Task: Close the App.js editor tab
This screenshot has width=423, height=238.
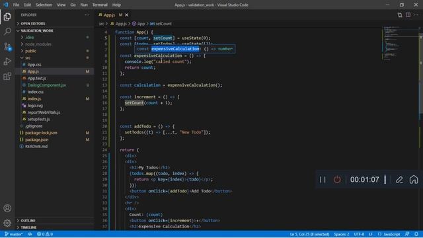Action: [126, 15]
